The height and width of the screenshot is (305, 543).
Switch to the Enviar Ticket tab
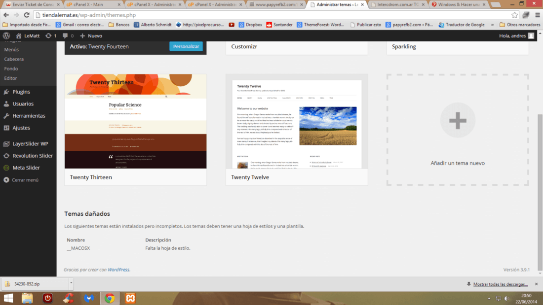tap(32, 4)
